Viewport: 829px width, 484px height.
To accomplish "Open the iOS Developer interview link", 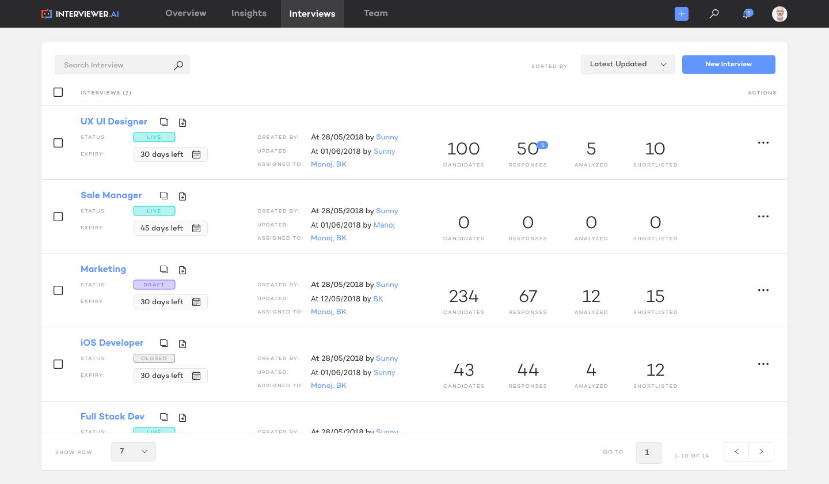I will (112, 343).
